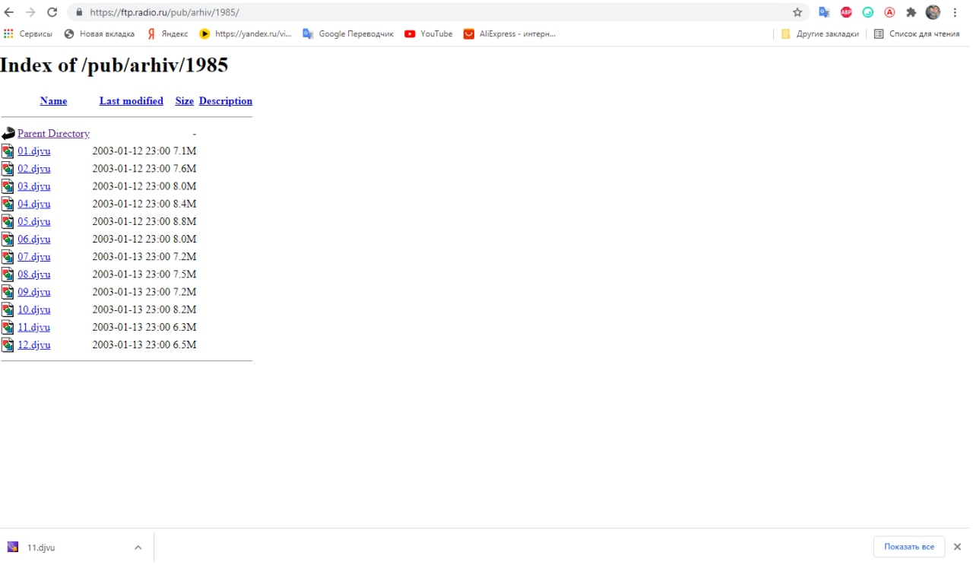Open the Parent Directory link
Screen dimensions: 973x565
point(53,134)
